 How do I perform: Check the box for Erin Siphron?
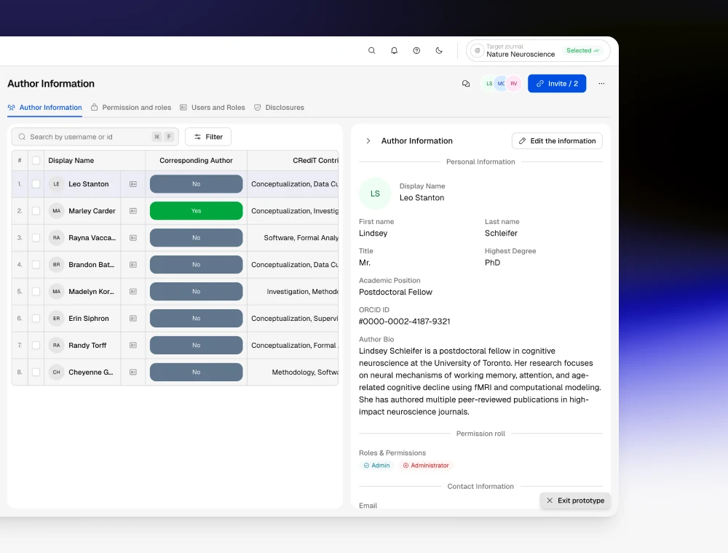coord(36,319)
